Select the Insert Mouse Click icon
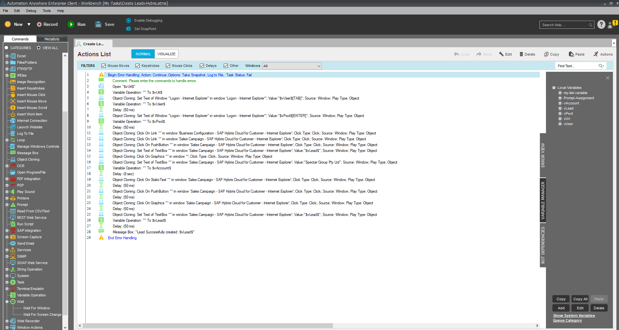This screenshot has height=330, width=619. (13, 95)
